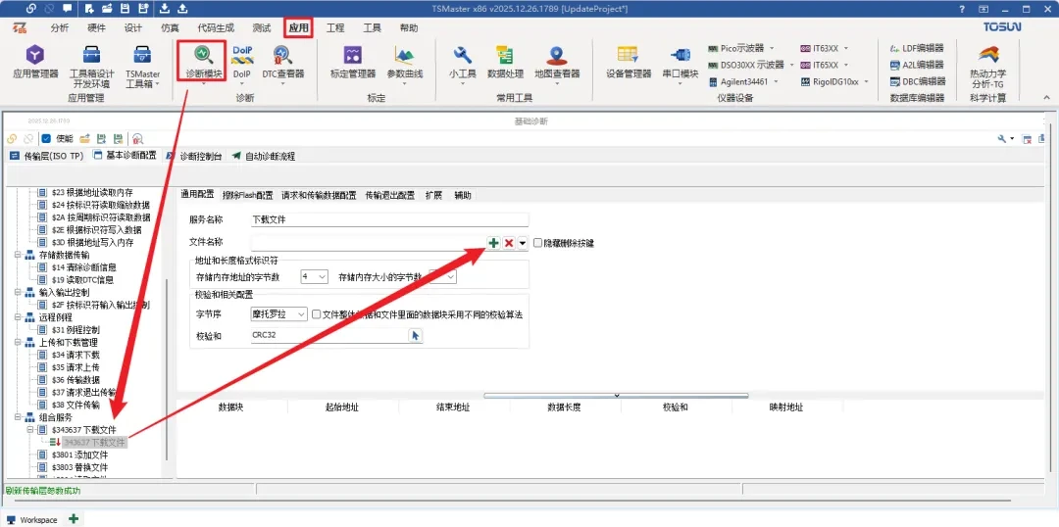Screen dimensions: 1059x527
Task: Open the 仿真 ribbon tab
Action: pyautogui.click(x=170, y=28)
